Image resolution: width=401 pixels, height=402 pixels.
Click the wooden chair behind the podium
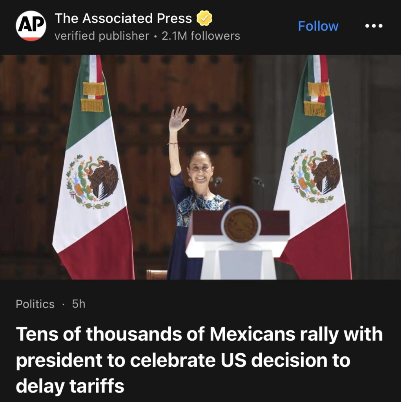(x=157, y=274)
